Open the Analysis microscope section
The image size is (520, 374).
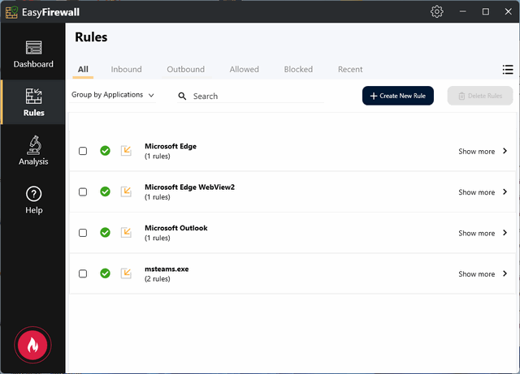coord(33,151)
